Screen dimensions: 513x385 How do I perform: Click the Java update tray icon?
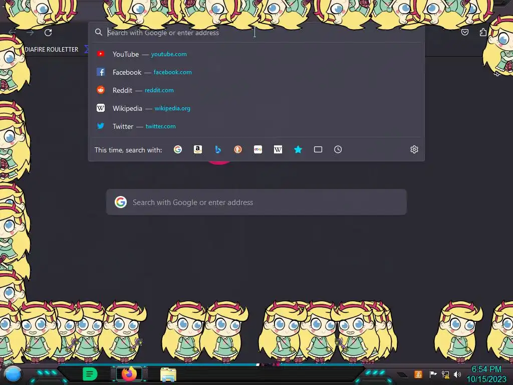(418, 374)
